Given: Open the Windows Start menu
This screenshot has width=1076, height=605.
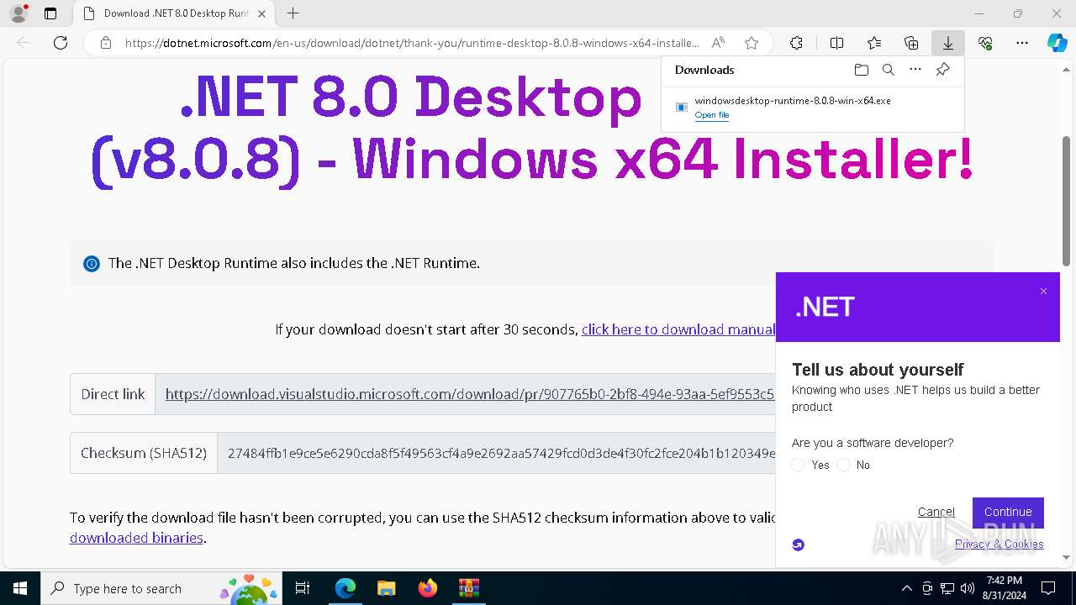Looking at the screenshot, I should pos(20,588).
